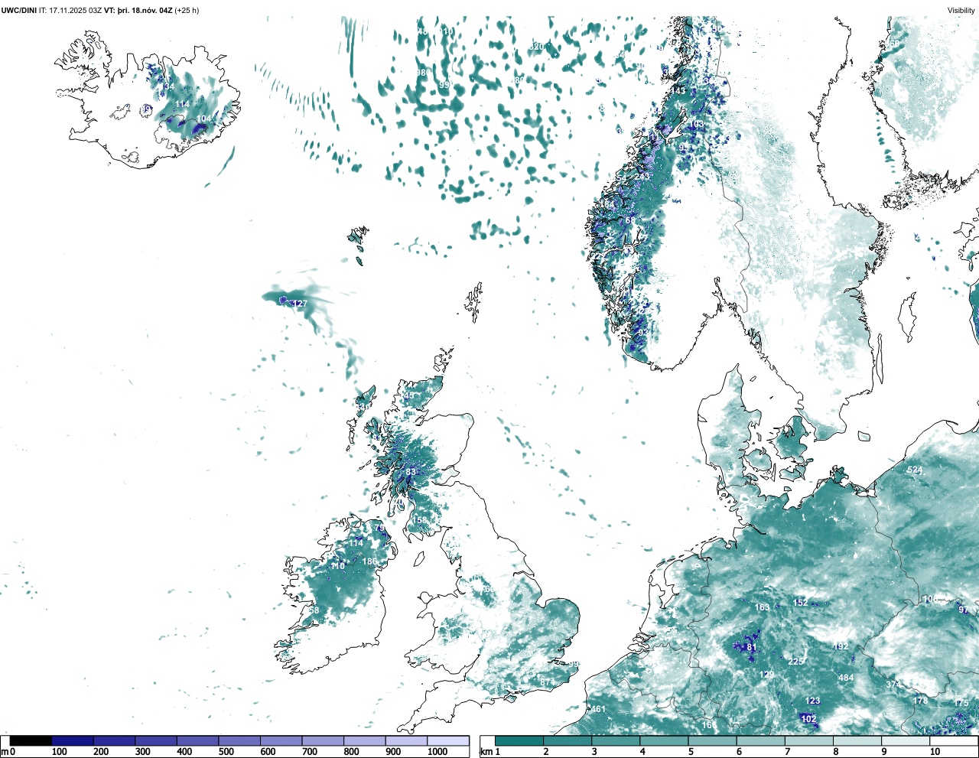Click the 152 value over Germany
The width and height of the screenshot is (979, 758).
pyautogui.click(x=801, y=602)
